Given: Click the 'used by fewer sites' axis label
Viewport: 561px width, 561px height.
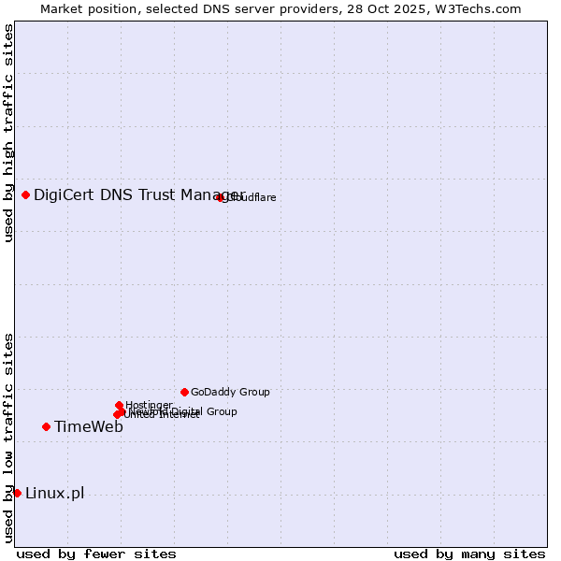Looking at the screenshot, I should pos(96,554).
